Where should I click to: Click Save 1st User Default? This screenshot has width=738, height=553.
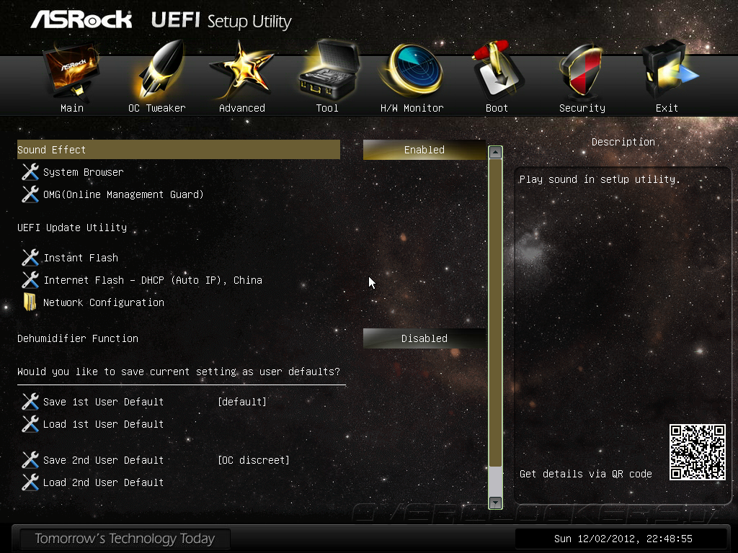click(x=104, y=402)
